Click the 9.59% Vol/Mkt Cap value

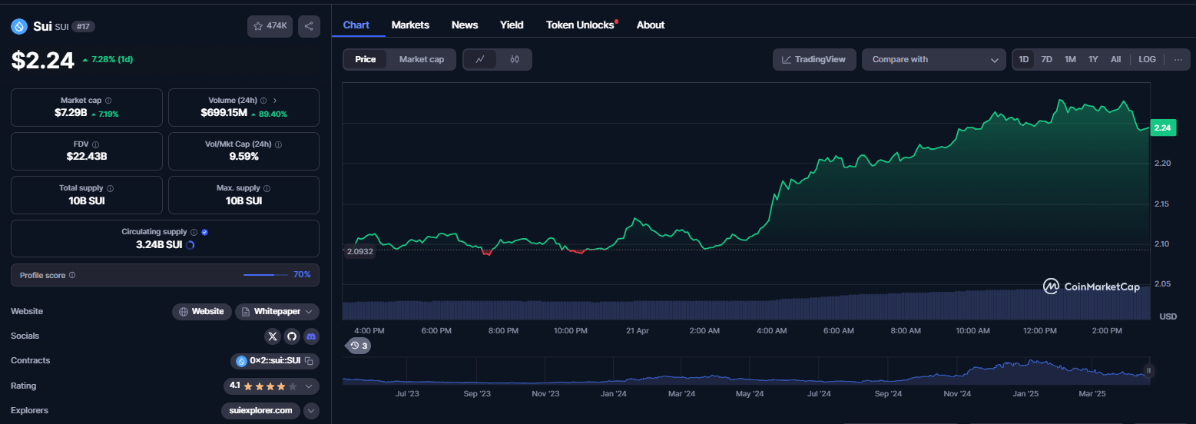244,157
